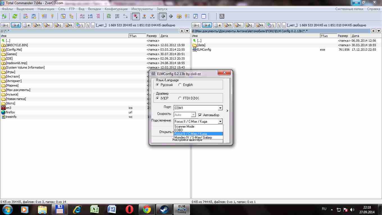Select the [Games] folder in left panel
382x215 pixels.
tap(11, 54)
